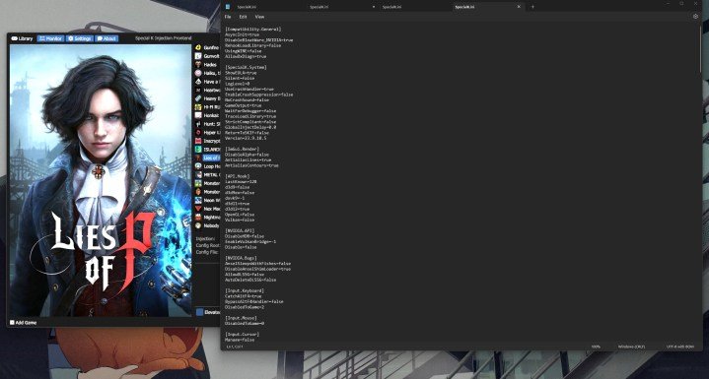Select the Gunvolt game icon in the list
The width and height of the screenshot is (709, 379).
pos(198,56)
